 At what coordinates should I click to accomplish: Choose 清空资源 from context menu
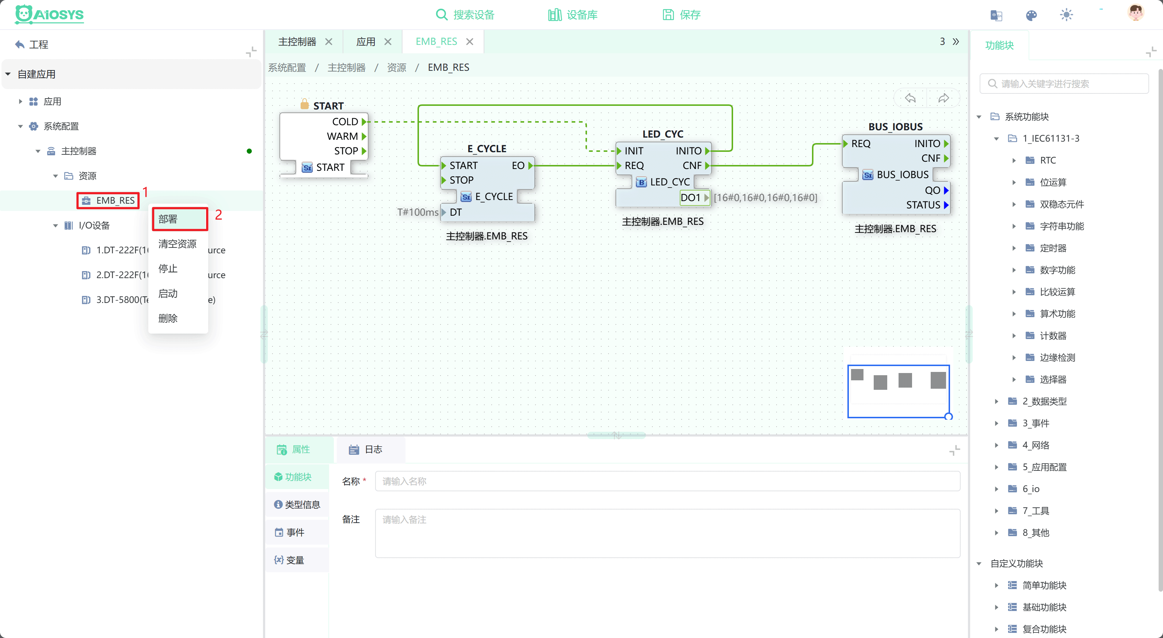(178, 244)
